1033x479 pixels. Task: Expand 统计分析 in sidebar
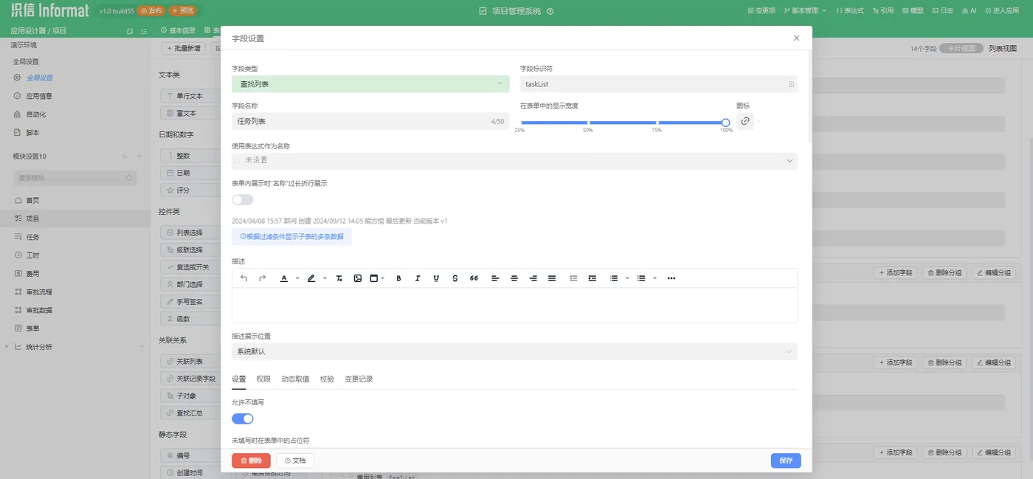[7, 347]
